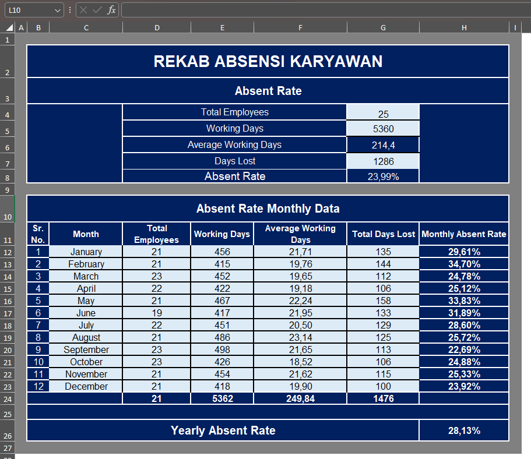Select the column D header
This screenshot has height=459, width=531.
point(157,28)
